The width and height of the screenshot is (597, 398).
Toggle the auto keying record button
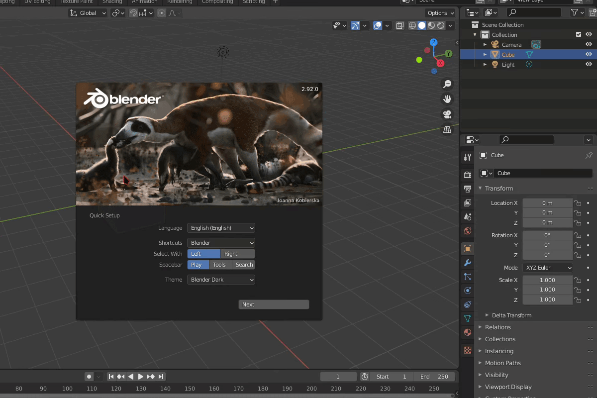pos(89,377)
